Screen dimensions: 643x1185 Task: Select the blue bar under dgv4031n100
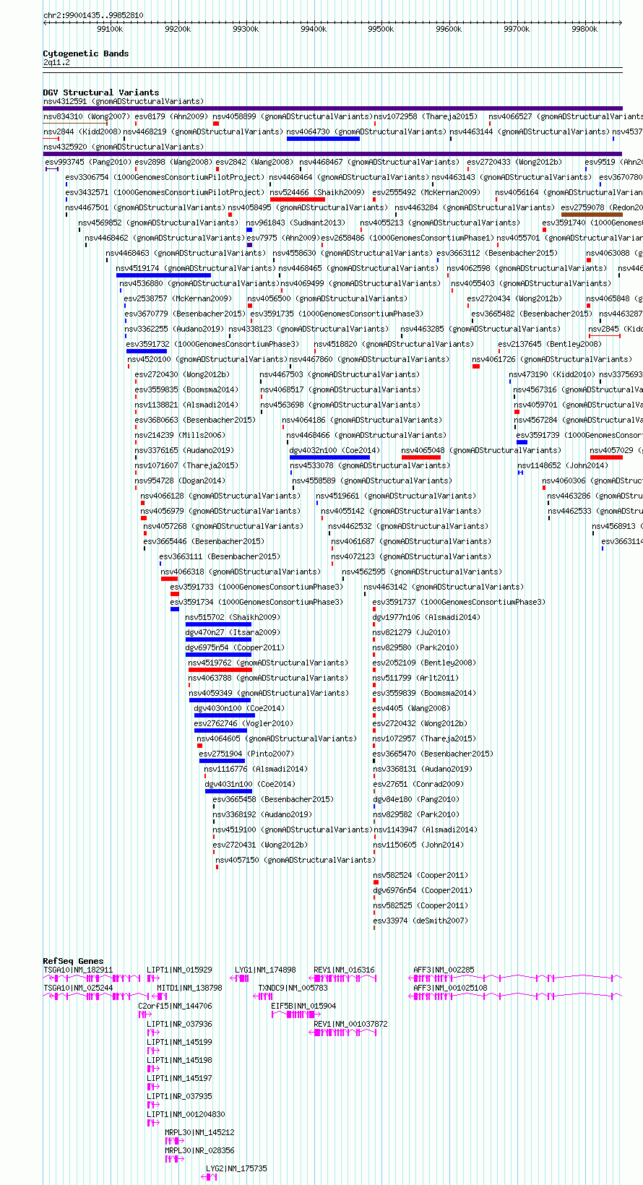[228, 790]
